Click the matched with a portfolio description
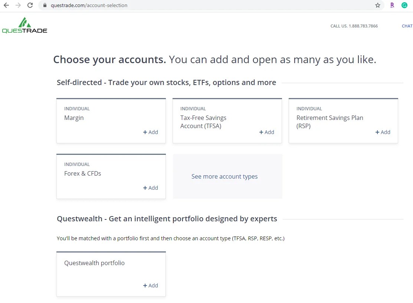Viewport: 413px width, 303px height. pos(171,238)
